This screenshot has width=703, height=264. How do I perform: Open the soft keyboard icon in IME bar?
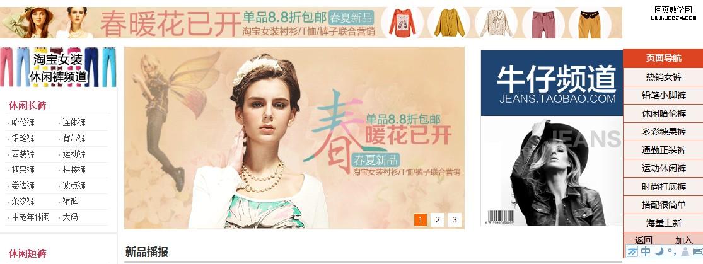(x=697, y=251)
